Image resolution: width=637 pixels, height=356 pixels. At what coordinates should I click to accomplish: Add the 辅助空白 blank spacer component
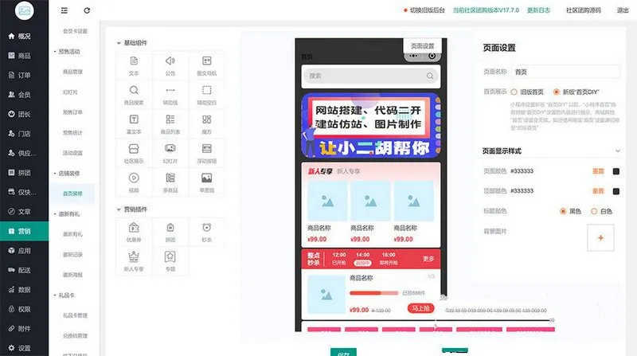tap(207, 96)
